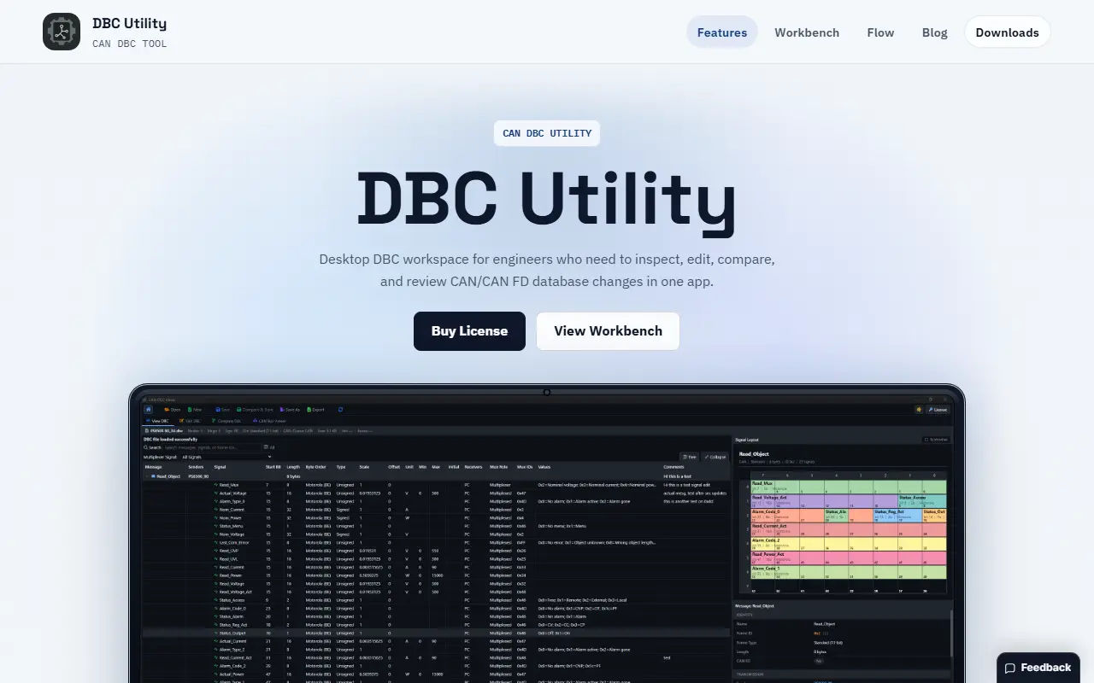Viewport: 1094px width, 683px height.
Task: Click the red Read_Current_Act block in the layout
Action: pos(848,529)
